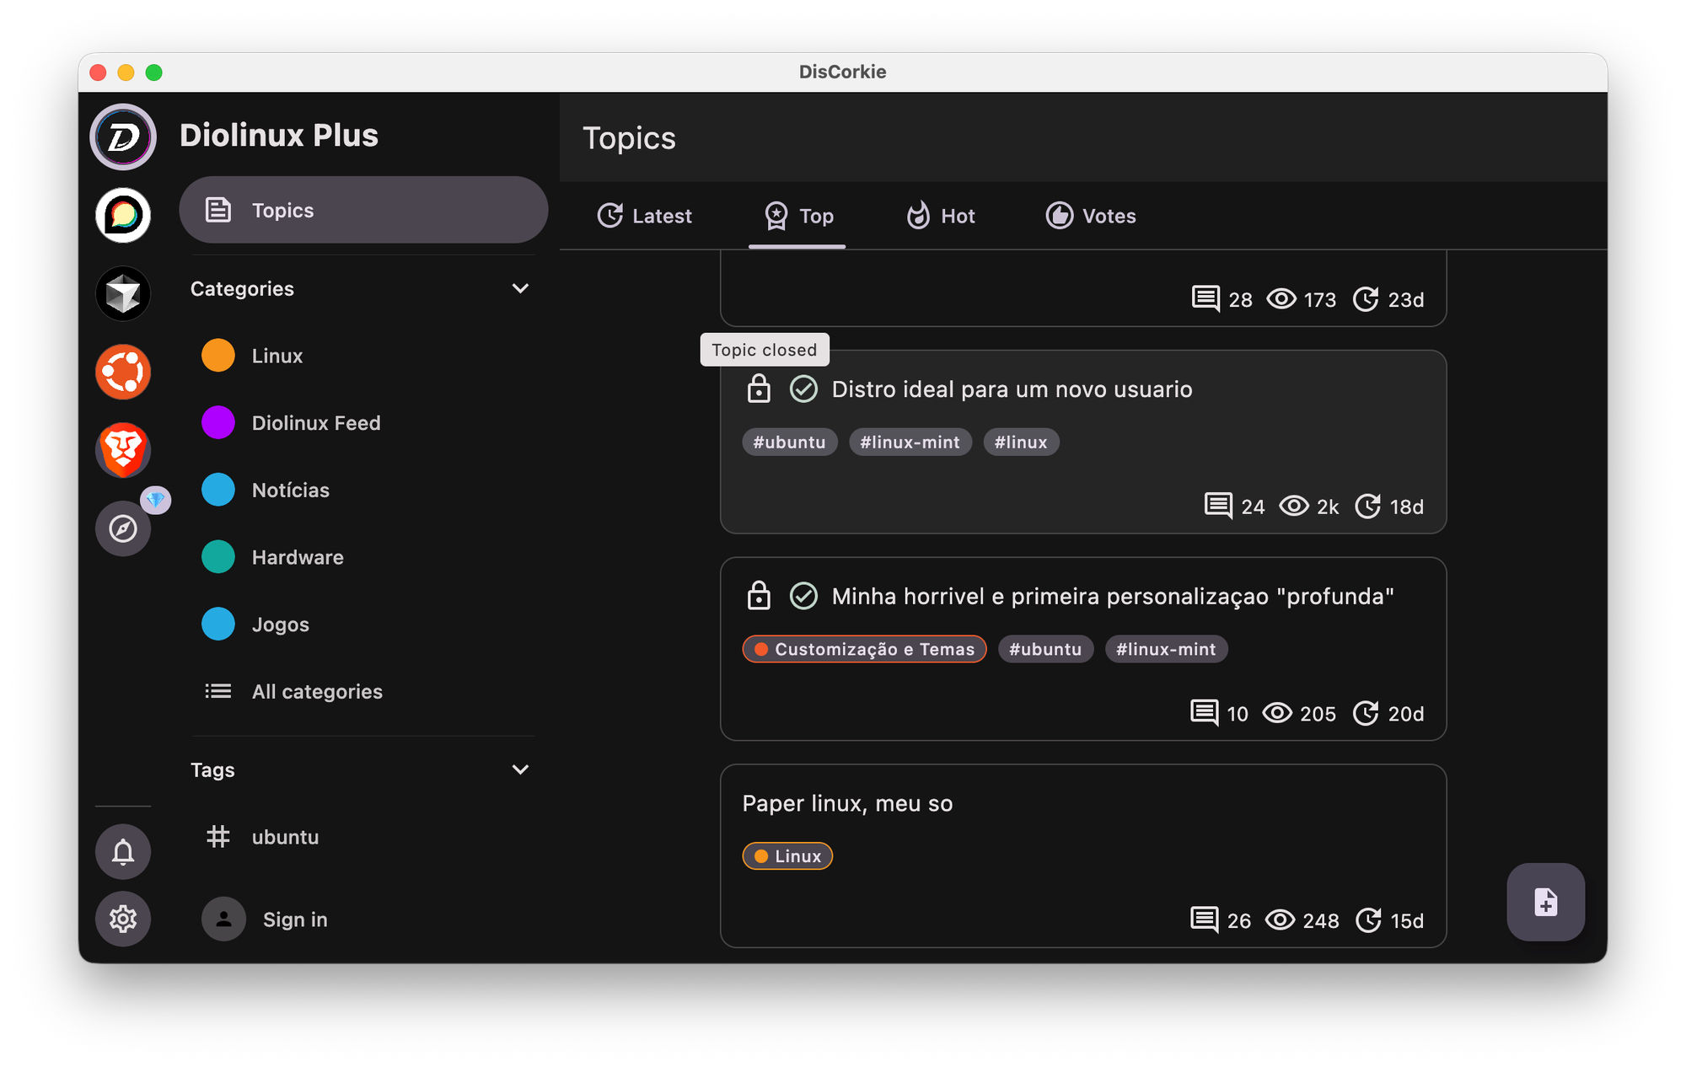Open the Votes tab
The height and width of the screenshot is (1067, 1686).
click(x=1091, y=216)
